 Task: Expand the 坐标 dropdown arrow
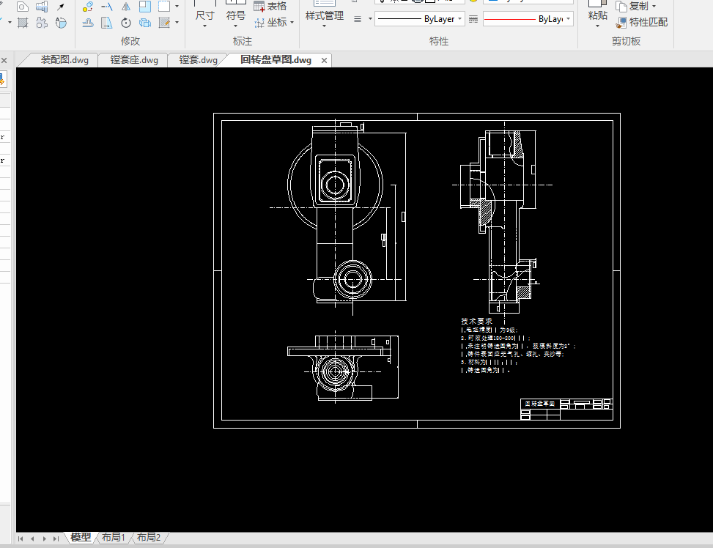pyautogui.click(x=292, y=22)
